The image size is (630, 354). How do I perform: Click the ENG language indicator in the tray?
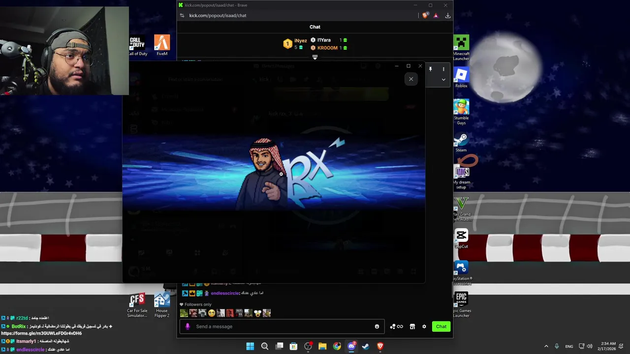(569, 346)
